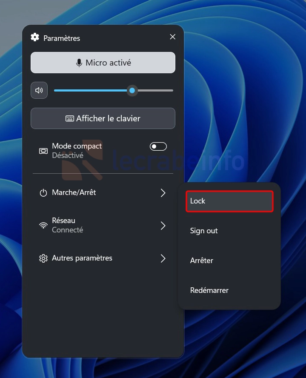Click the speaker volume icon button
Viewport: 306px width, 378px height.
pos(39,90)
